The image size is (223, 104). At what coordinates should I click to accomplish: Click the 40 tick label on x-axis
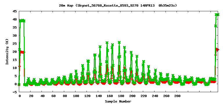coord(42,96)
